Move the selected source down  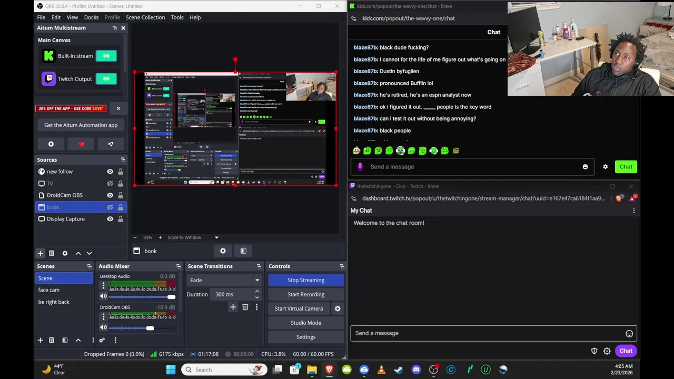89,253
